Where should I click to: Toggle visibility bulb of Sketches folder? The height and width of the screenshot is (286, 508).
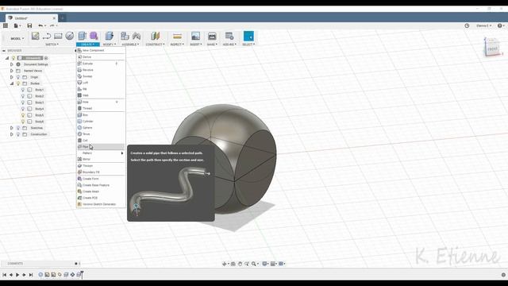(18, 128)
